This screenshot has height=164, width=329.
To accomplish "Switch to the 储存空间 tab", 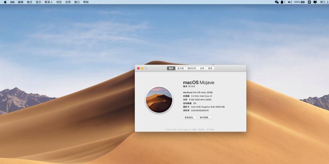I will click(x=192, y=68).
